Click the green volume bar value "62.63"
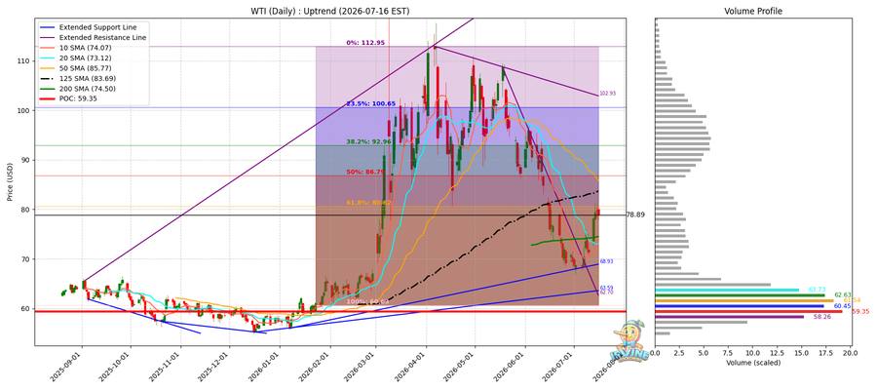Screen dimensions: 877x390 [x=843, y=294]
